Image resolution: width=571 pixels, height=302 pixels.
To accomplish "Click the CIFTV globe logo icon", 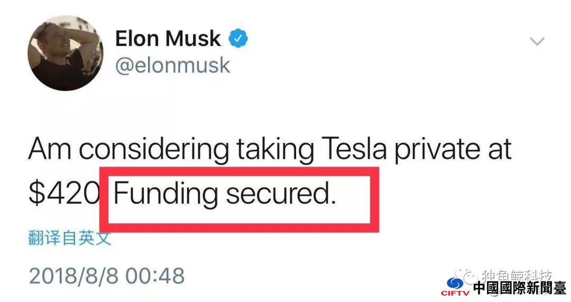I will 455,283.
